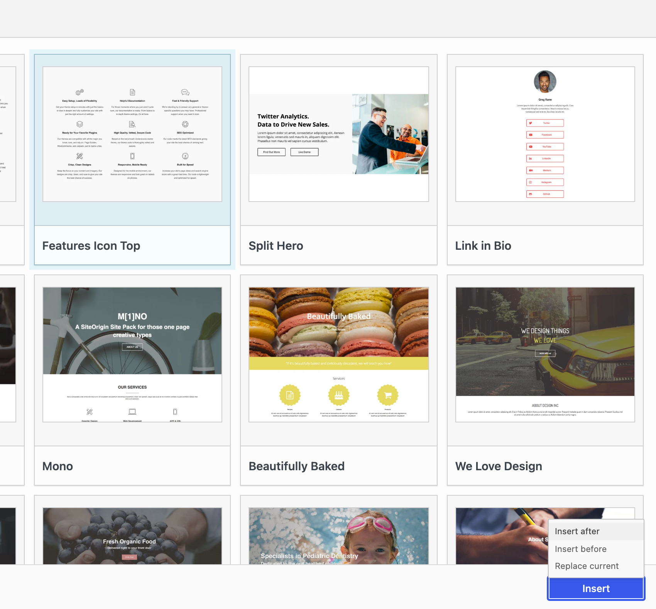The image size is (656, 609).
Task: Click the chat icon above Fast & Friendly Support
Action: click(x=185, y=92)
